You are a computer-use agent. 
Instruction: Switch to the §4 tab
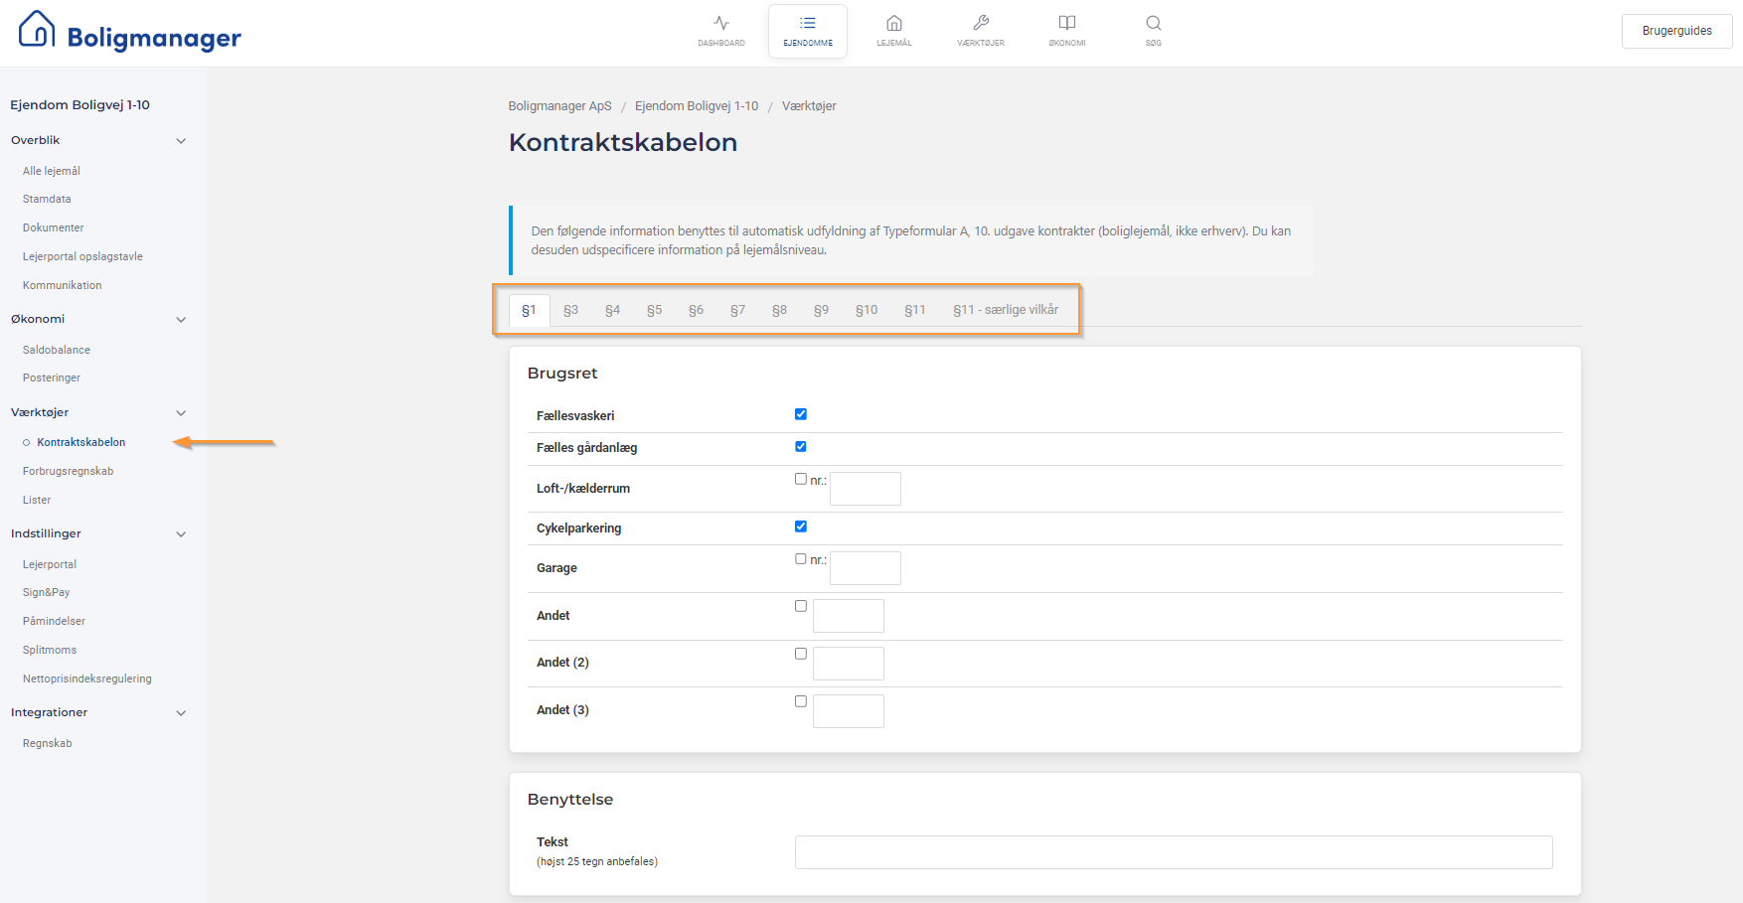tap(612, 310)
